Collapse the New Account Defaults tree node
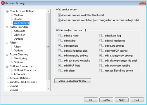This screenshot has height=105, width=147. [x=7, y=12]
